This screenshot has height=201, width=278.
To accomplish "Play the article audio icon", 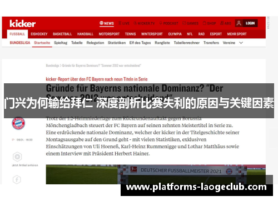I will (17, 157).
